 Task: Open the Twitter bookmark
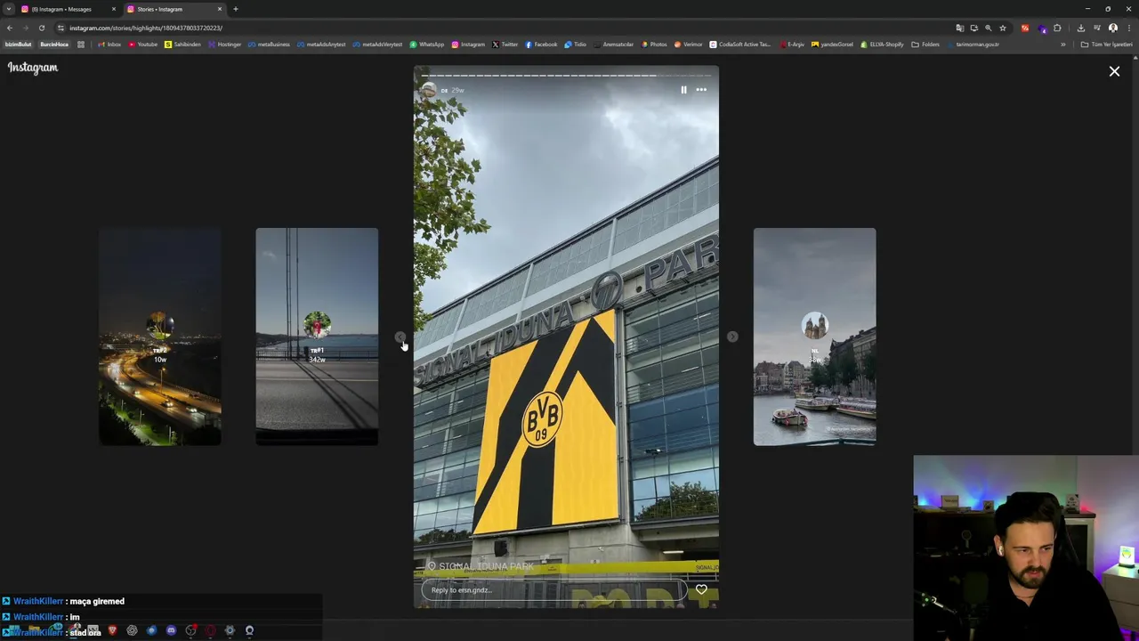[505, 45]
